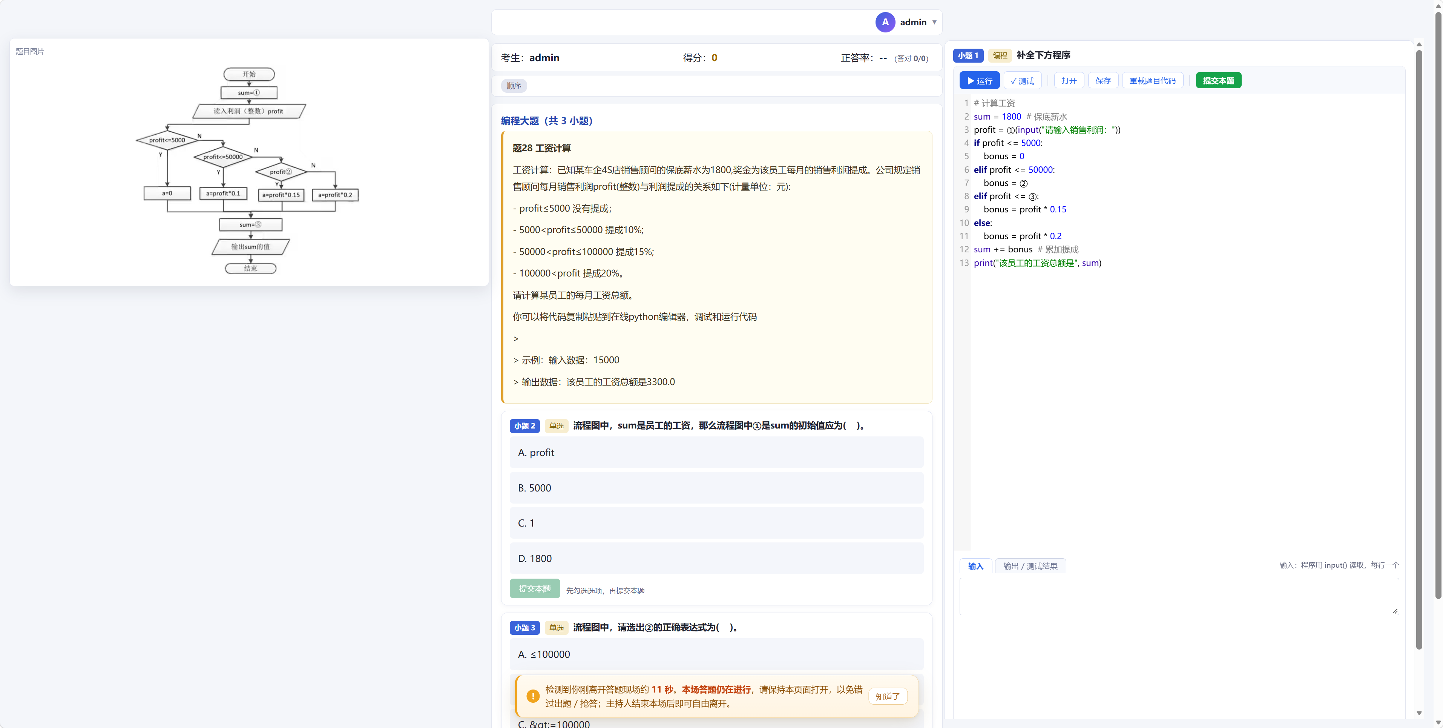
Task: Submit sub-question 1 with green 提交本题
Action: coord(1218,81)
